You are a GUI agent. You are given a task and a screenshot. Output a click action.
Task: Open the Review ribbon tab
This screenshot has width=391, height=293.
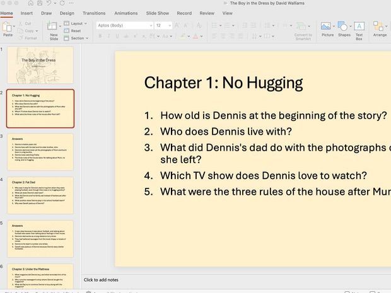tap(207, 13)
